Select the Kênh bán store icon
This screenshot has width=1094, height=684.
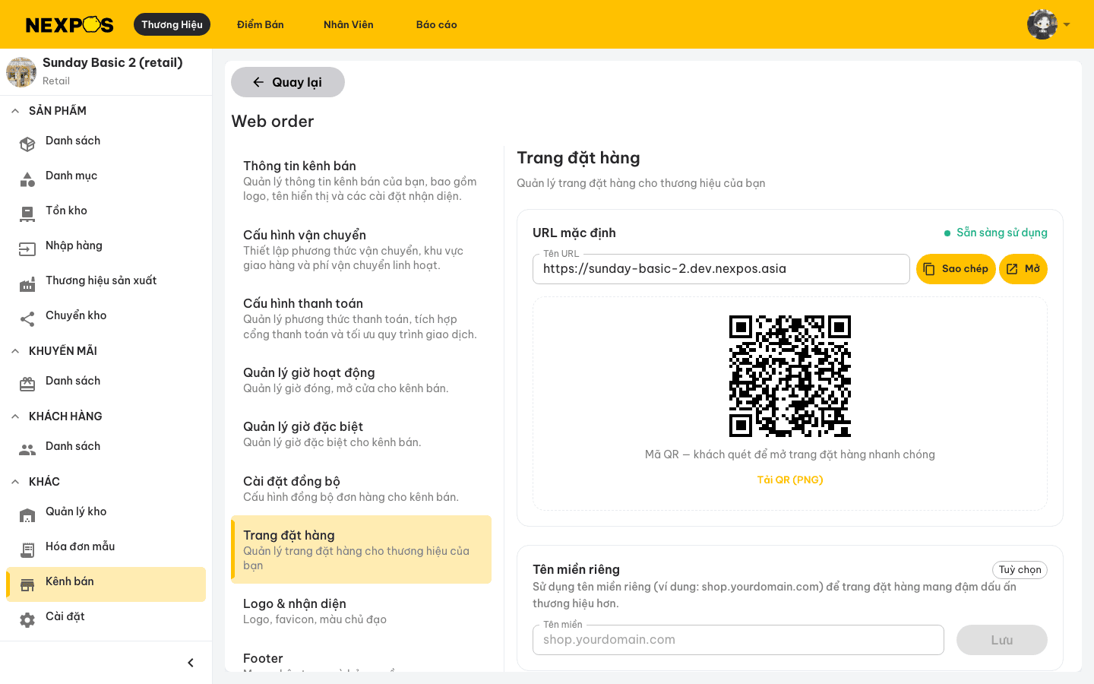(x=27, y=585)
